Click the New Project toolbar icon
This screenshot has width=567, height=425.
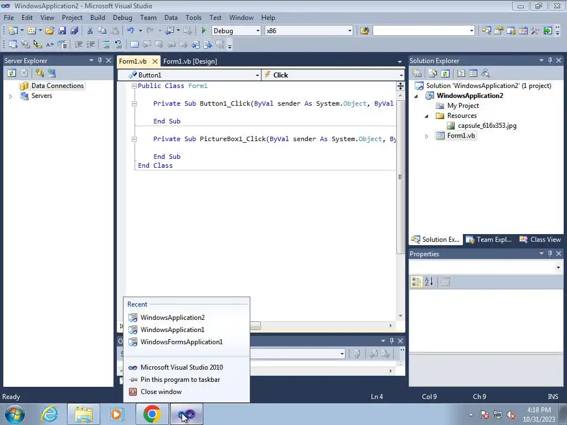(x=13, y=31)
